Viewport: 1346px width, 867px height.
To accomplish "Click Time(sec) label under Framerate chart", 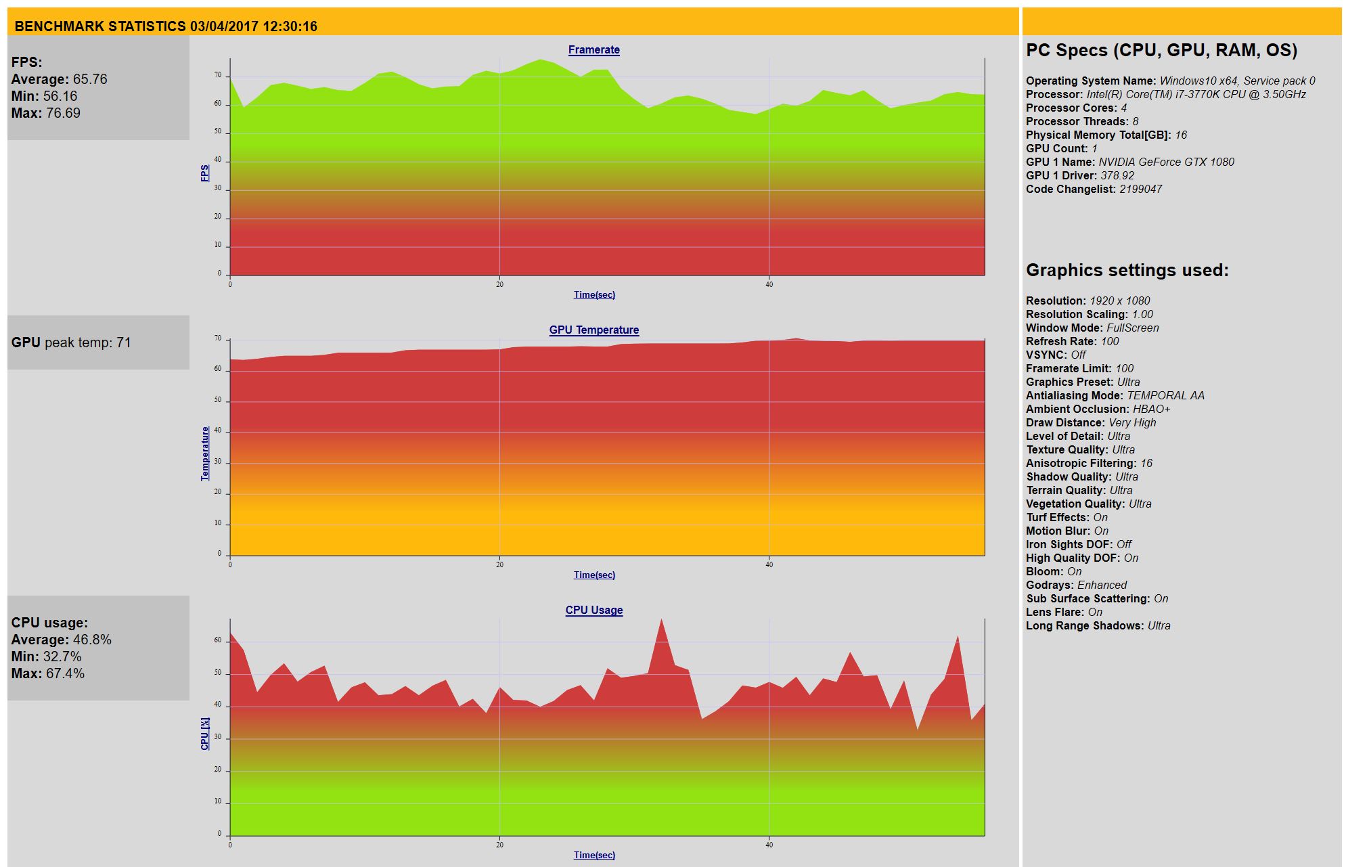I will coord(594,294).
